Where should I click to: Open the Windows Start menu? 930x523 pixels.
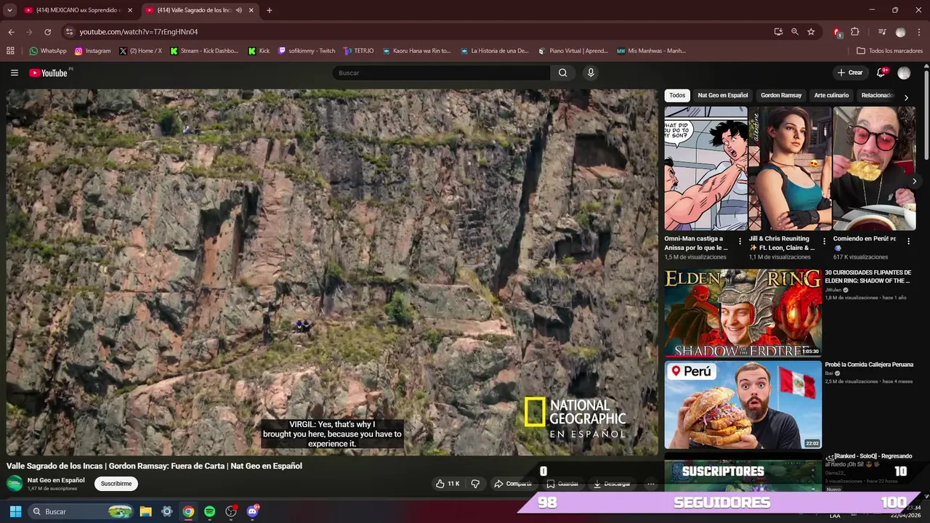15,511
